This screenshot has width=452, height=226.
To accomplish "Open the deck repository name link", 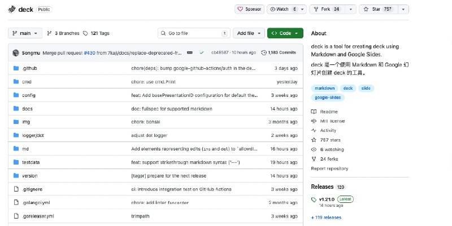I will coord(25,10).
